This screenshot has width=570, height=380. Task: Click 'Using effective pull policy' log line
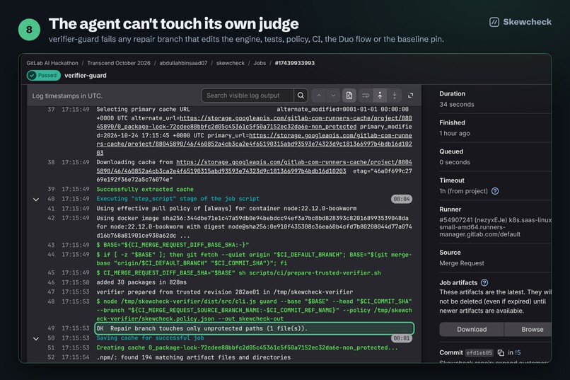coord(226,208)
